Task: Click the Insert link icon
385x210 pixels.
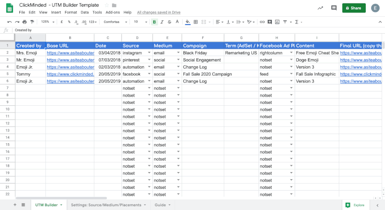Action: coord(262,22)
